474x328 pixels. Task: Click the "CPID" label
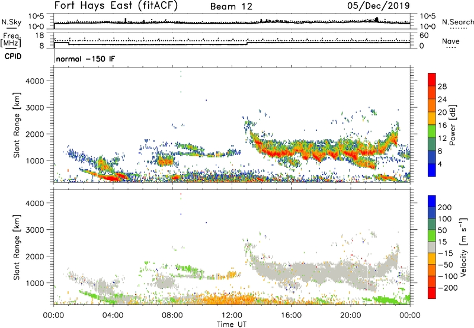pos(13,56)
